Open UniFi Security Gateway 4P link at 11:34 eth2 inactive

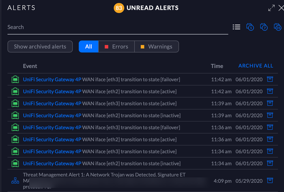coord(52,163)
